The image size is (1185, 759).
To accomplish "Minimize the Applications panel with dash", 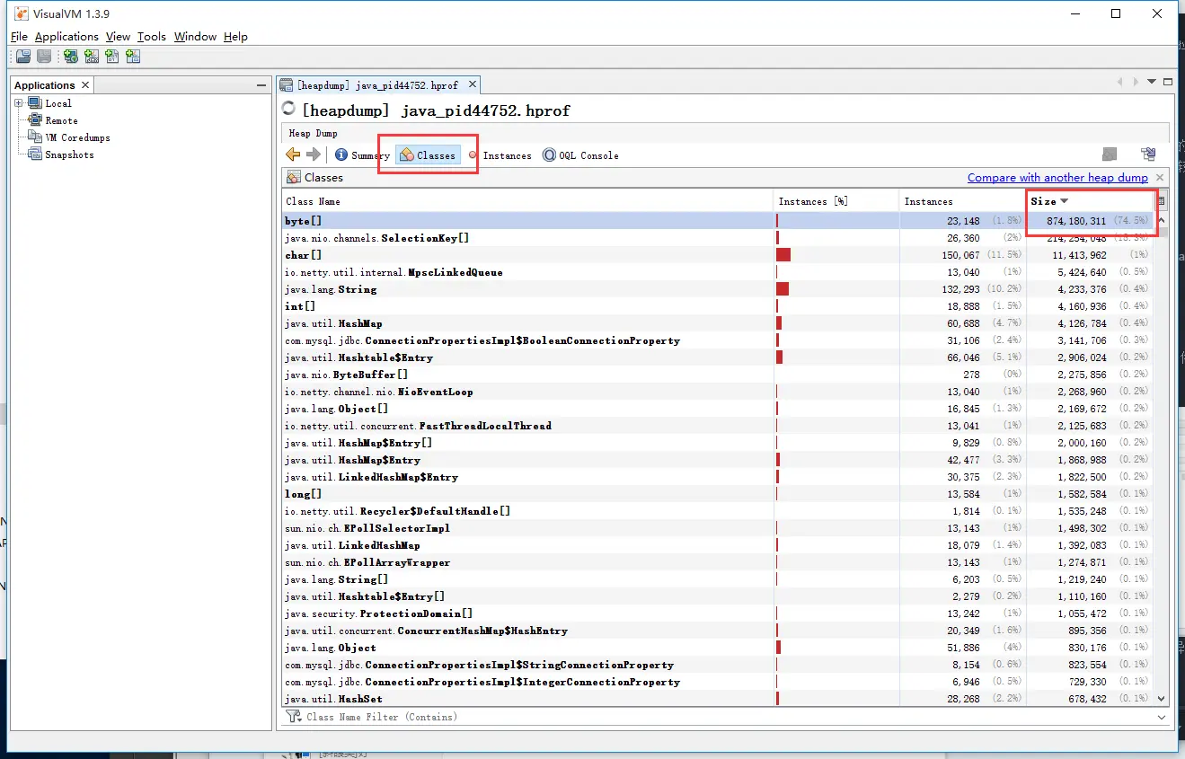I will tap(261, 85).
